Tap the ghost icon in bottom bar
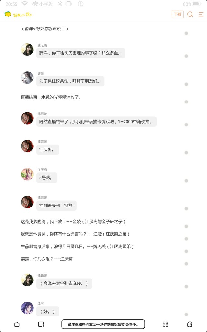 coord(190,324)
